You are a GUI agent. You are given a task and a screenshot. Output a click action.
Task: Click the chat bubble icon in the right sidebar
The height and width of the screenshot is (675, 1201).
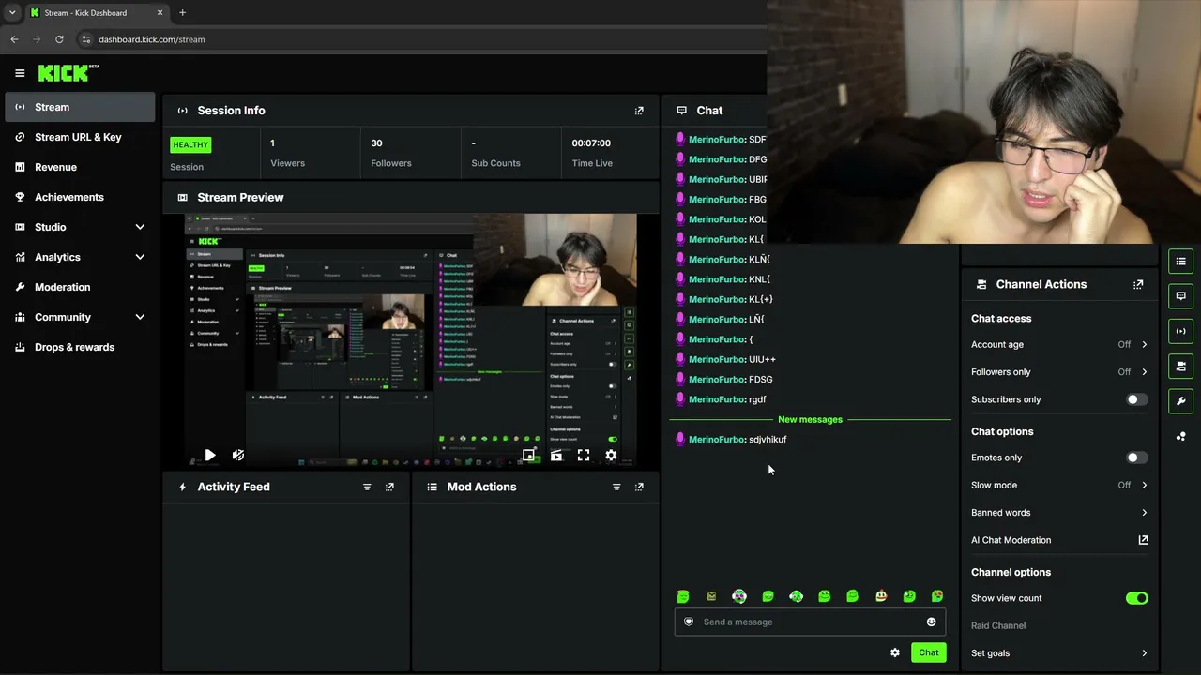(x=1180, y=296)
